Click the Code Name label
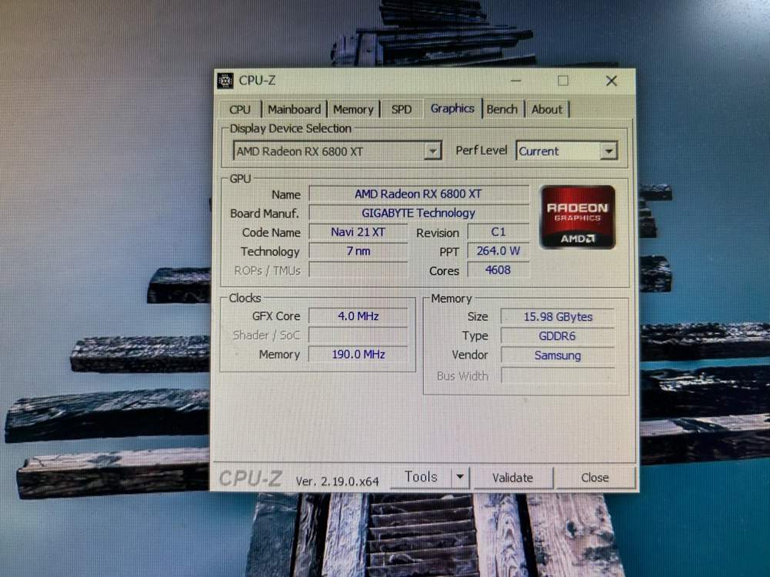 click(x=271, y=232)
